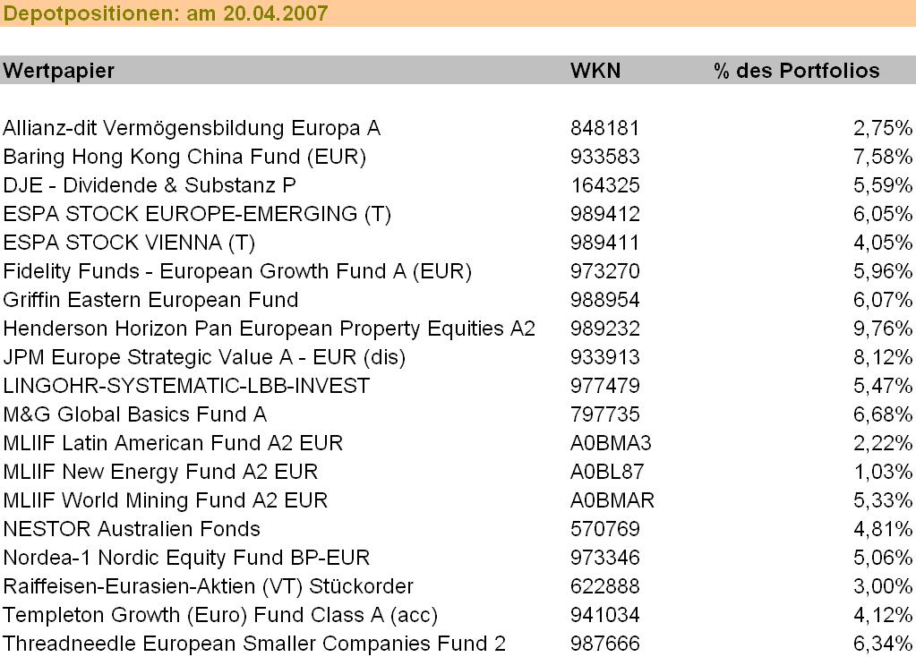Screen dimensions: 916x657
Task: Open Baring Hong Kong China Fund entry
Action: click(184, 157)
